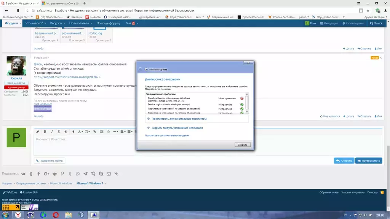
Task: Open the Russian (RU) language chooser
Action: pyautogui.click(x=29, y=192)
